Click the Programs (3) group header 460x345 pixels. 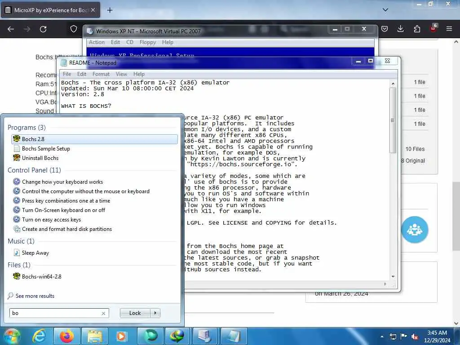(27, 127)
